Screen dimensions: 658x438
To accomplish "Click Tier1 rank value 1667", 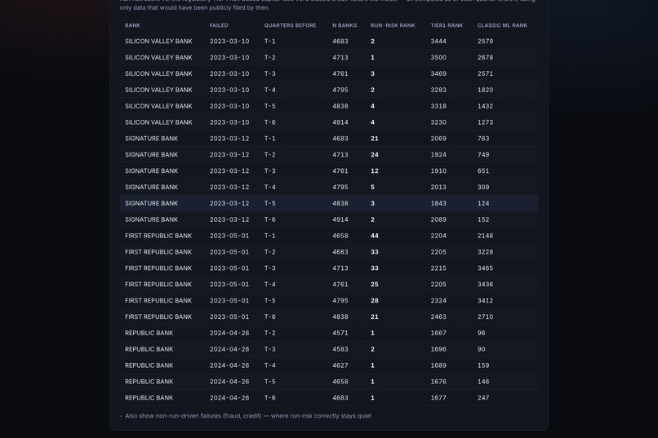I will click(x=438, y=333).
